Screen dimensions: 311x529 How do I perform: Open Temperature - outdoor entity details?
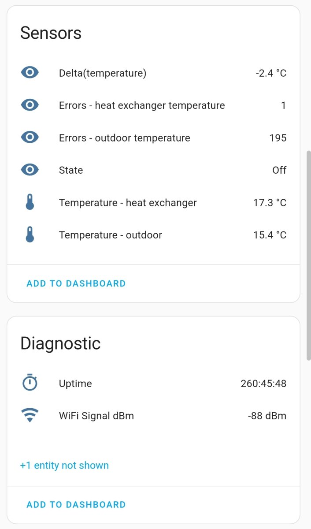pyautogui.click(x=153, y=235)
